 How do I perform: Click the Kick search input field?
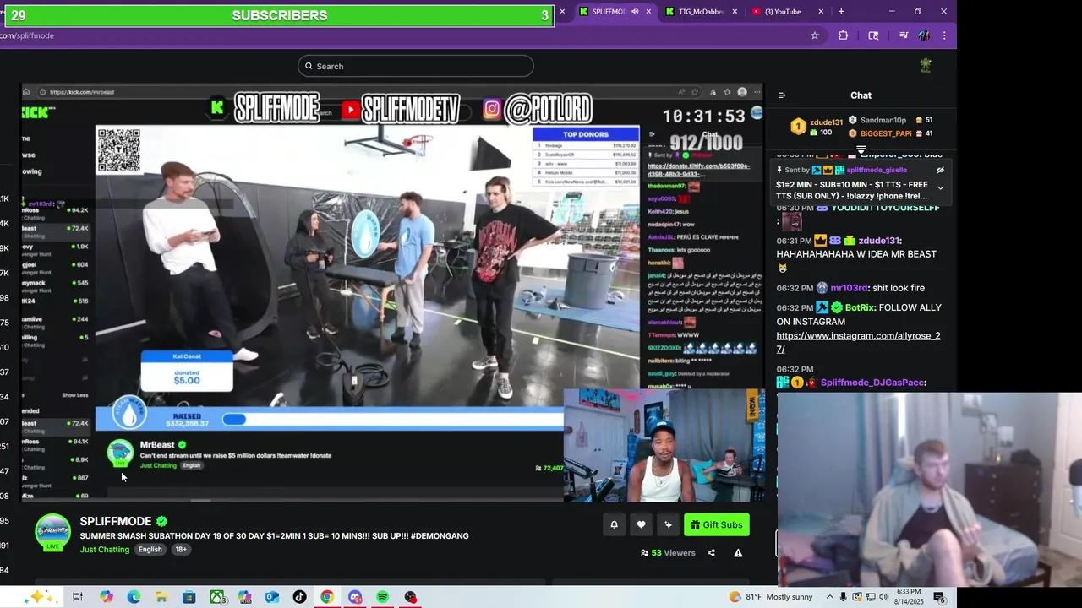click(415, 66)
